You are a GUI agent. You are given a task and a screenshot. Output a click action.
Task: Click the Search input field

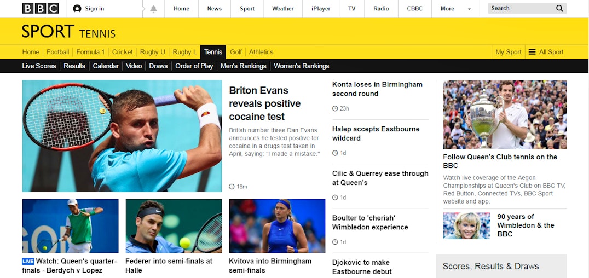point(522,8)
